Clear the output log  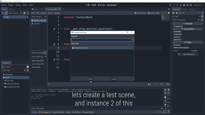tap(165, 90)
